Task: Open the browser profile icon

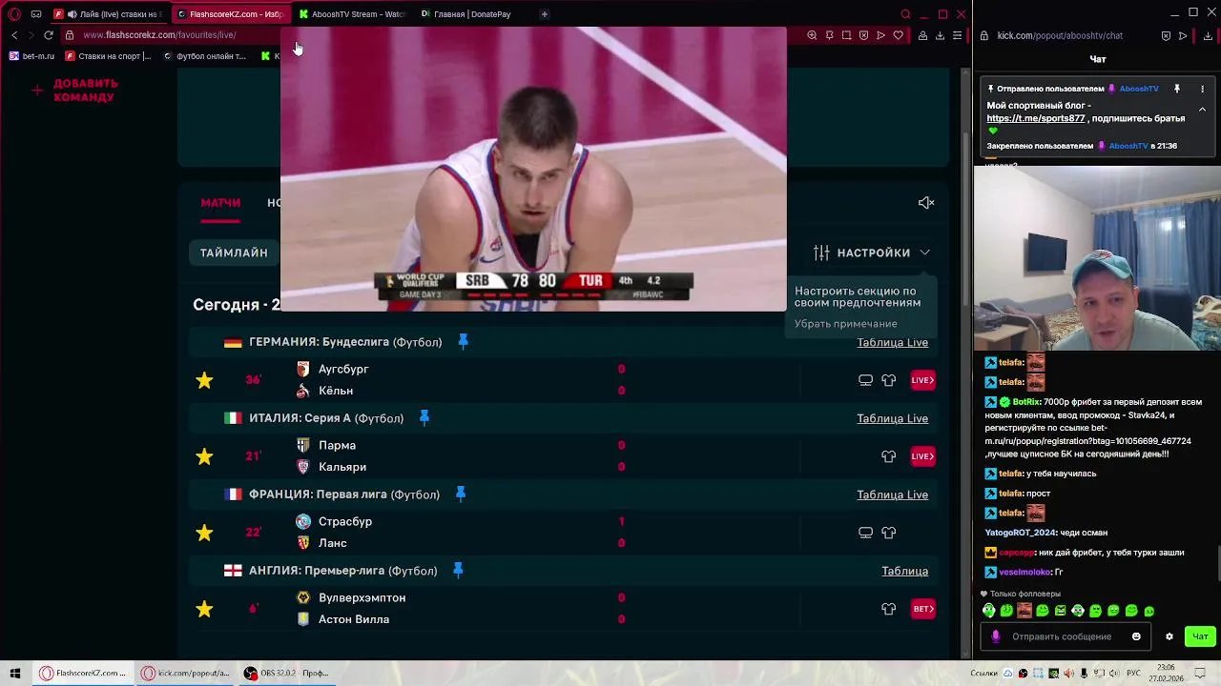Action: tap(922, 35)
